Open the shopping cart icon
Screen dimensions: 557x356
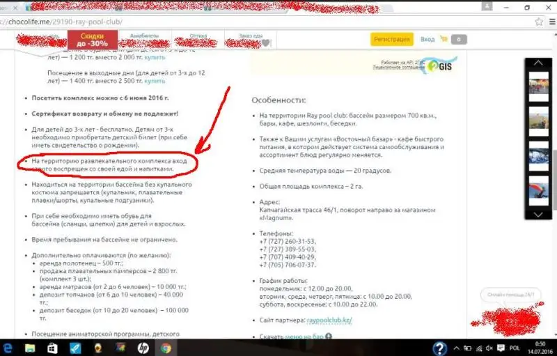(x=444, y=39)
